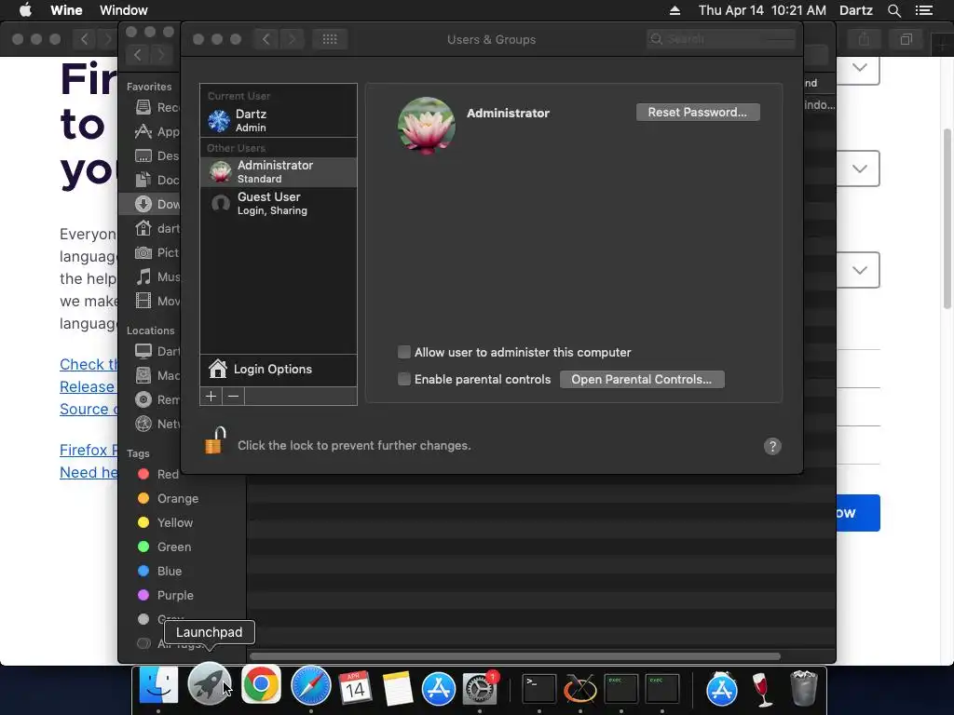Open Terminal from the dock
This screenshot has width=954, height=715.
(x=539, y=688)
